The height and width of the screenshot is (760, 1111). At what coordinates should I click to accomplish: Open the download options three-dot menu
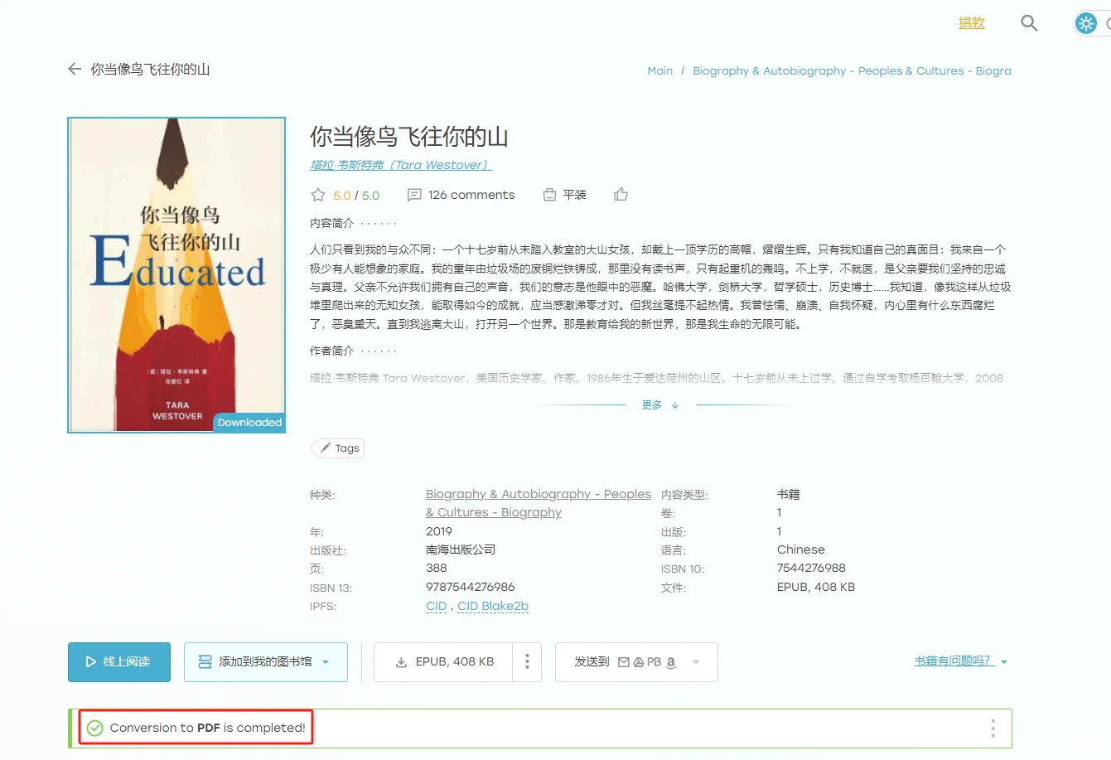point(527,661)
